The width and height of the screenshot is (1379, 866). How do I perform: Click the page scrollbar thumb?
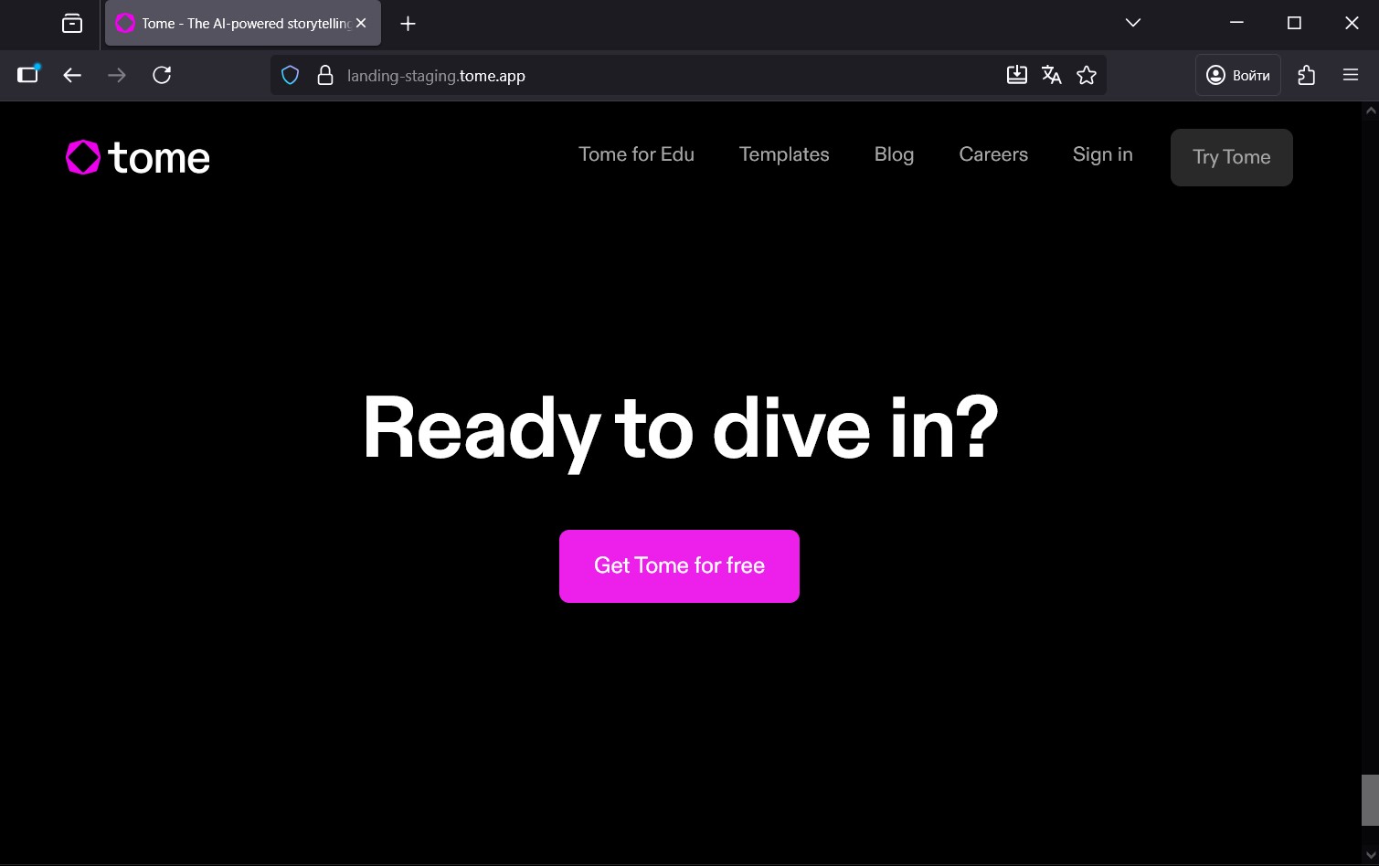[1370, 799]
